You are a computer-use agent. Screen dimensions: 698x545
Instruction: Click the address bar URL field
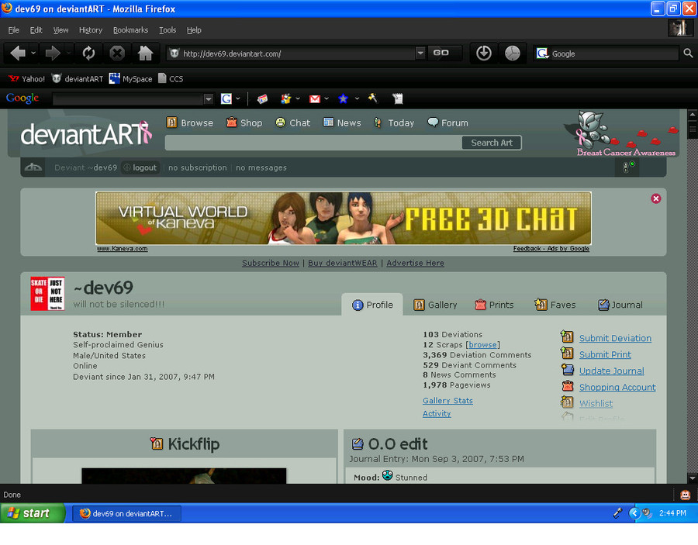[292, 53]
